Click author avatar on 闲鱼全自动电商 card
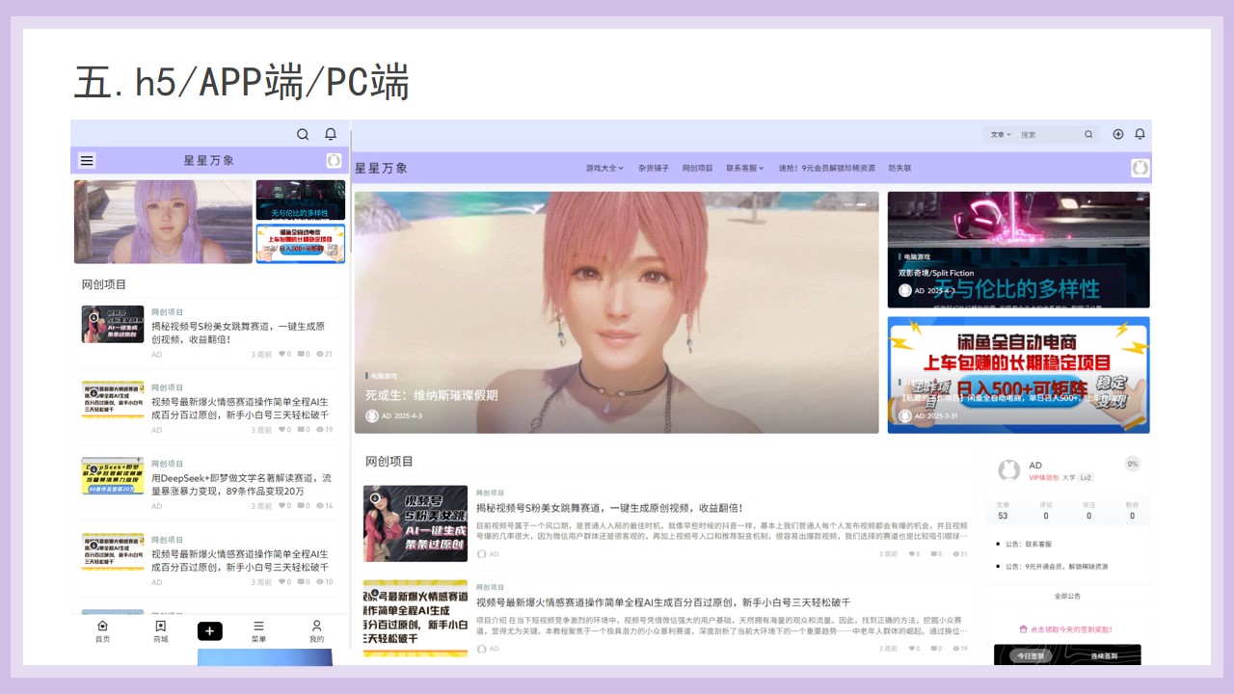The height and width of the screenshot is (694, 1234). 905,415
